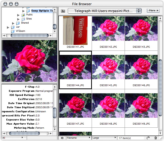Expand the Shared folder disclosure triangle

click(x=13, y=23)
